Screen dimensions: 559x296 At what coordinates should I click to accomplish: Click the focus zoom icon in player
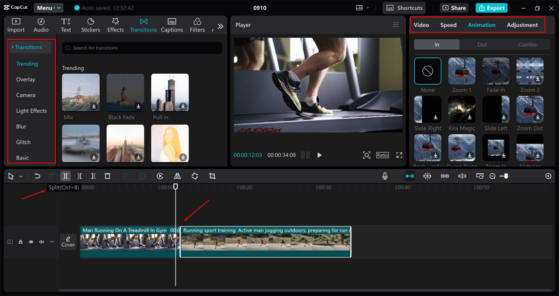tap(366, 155)
